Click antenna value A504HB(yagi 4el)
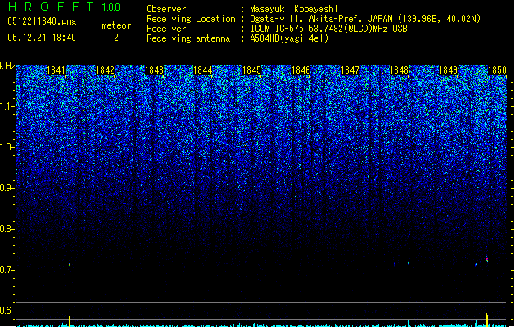The image size is (515, 327). (289, 38)
